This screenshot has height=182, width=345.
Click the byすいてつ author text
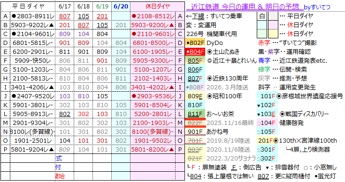[317, 7]
